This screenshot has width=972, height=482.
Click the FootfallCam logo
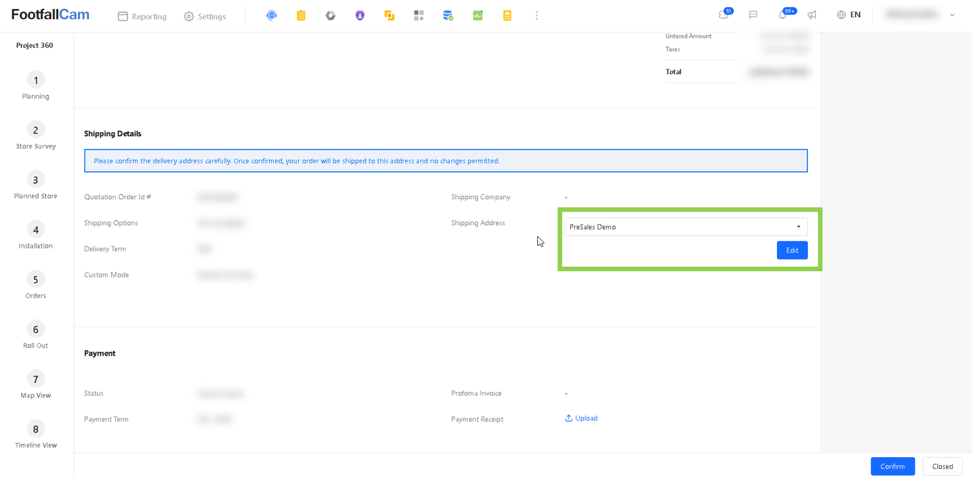[x=50, y=14]
